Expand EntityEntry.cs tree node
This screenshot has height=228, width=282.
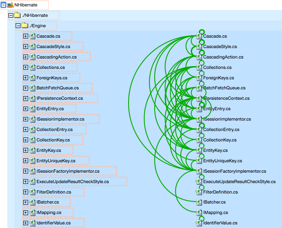coord(26,109)
